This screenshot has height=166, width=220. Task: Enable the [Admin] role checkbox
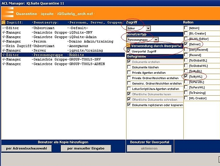(186, 28)
